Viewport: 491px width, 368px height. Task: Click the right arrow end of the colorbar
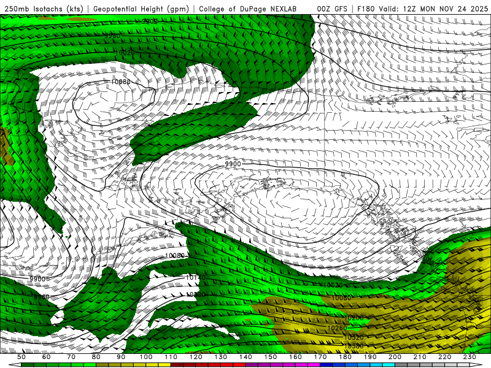click(476, 365)
